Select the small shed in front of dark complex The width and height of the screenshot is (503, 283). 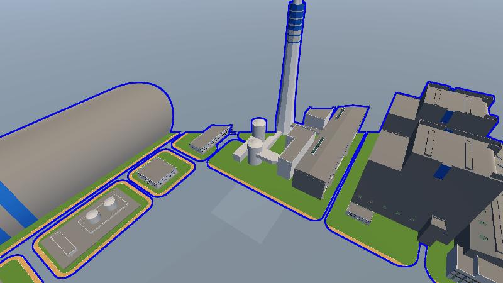point(360,211)
